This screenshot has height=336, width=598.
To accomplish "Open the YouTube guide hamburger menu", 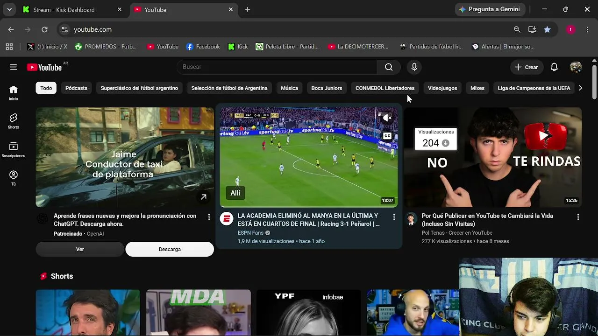I will pyautogui.click(x=14, y=67).
